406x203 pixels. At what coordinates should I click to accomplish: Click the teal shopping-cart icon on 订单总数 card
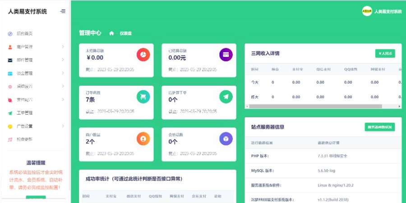click(143, 97)
